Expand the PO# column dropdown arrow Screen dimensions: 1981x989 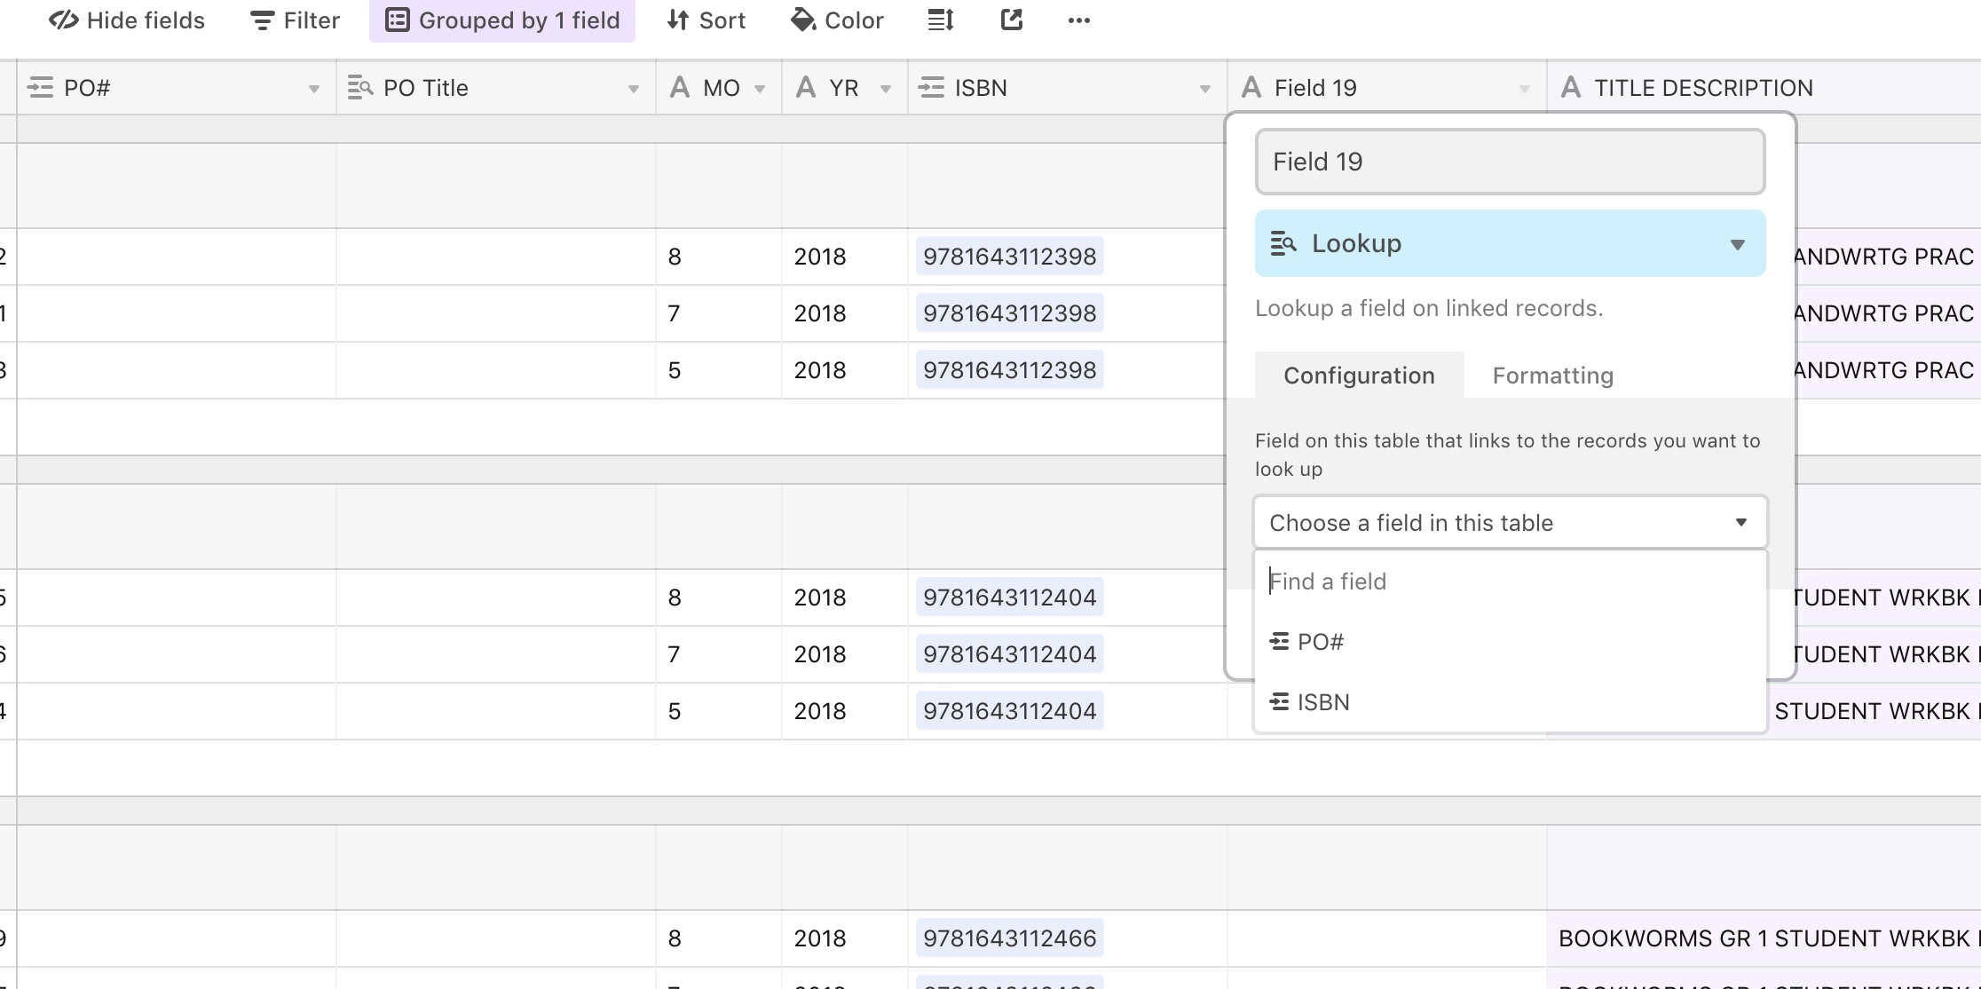[313, 89]
